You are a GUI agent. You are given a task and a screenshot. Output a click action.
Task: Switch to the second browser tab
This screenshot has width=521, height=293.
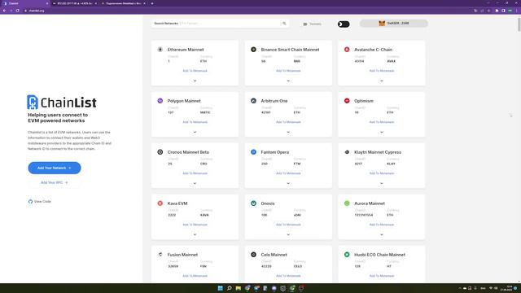[x=75, y=3]
